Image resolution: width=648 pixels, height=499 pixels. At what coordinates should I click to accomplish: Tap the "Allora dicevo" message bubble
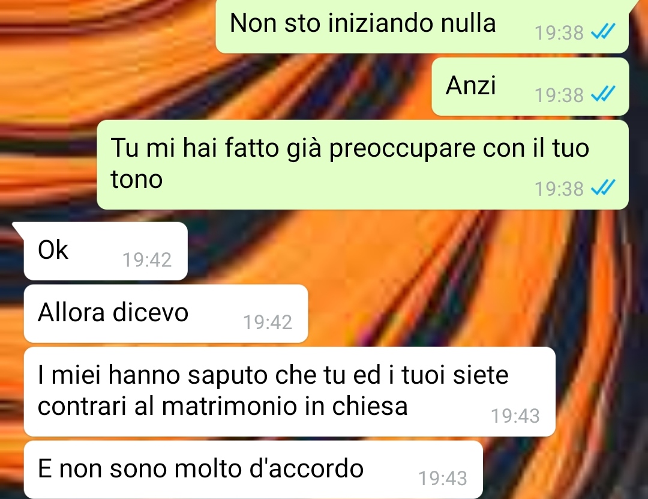pos(166,313)
